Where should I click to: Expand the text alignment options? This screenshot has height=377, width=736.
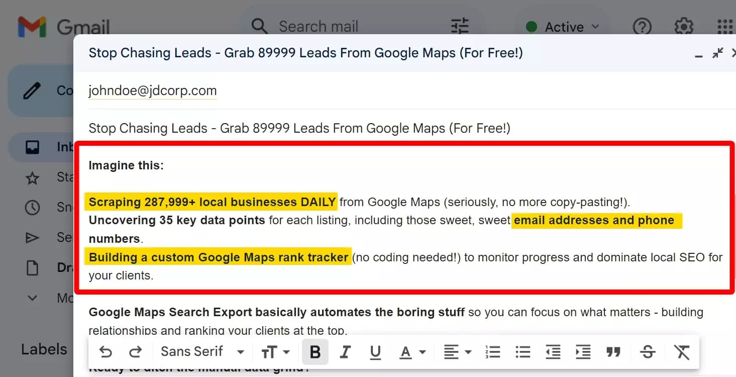(457, 352)
